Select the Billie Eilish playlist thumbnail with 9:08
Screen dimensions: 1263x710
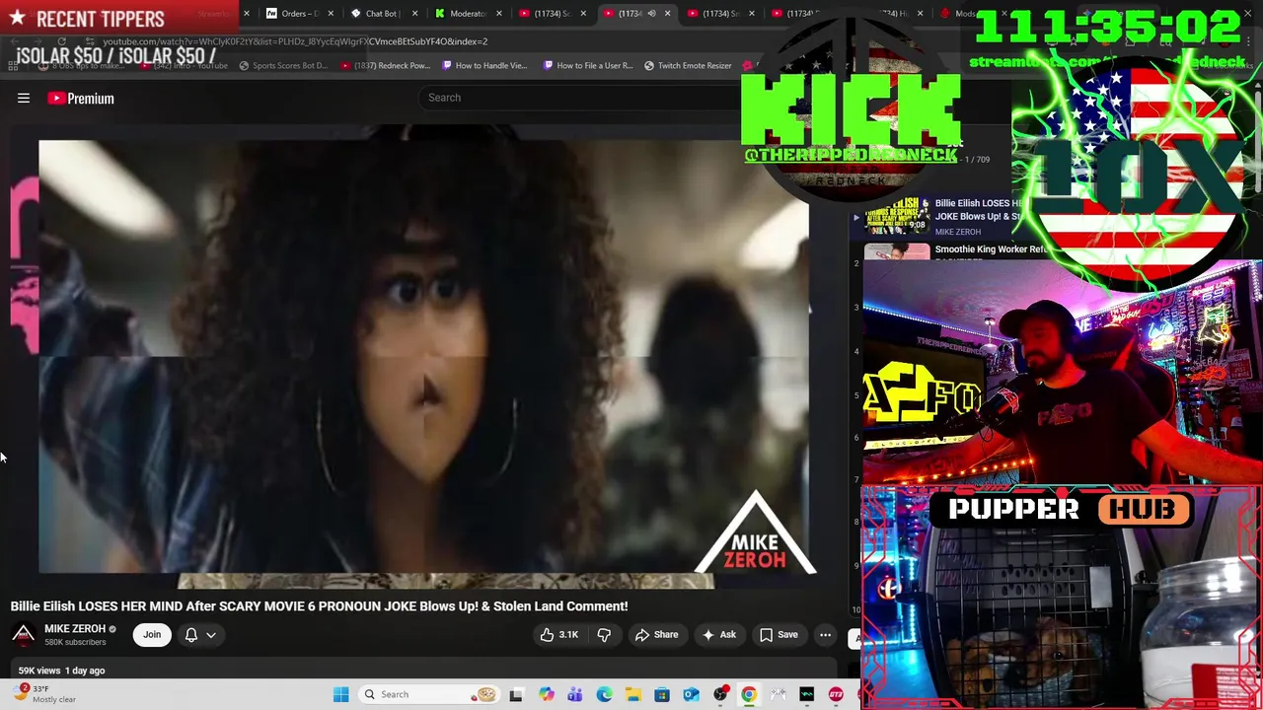coord(896,217)
